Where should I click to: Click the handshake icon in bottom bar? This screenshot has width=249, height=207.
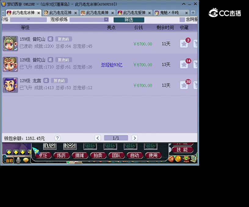tap(171, 159)
